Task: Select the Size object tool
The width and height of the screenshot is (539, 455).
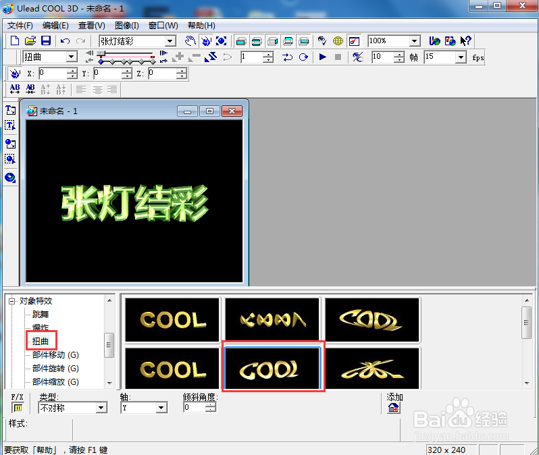Action: (221, 41)
